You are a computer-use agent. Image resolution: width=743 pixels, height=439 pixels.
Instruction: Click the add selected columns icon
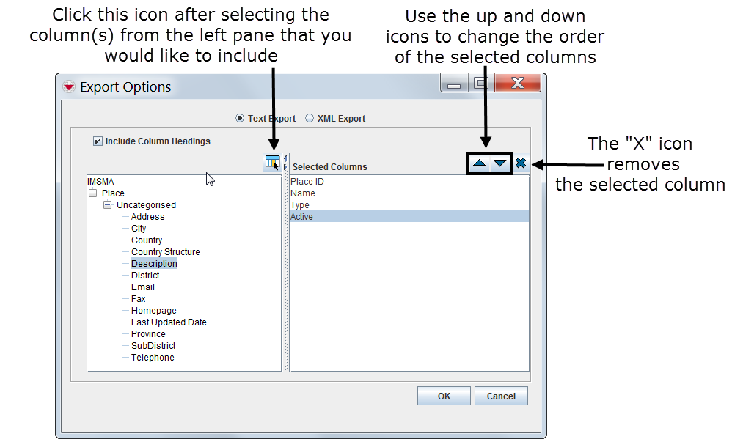271,163
